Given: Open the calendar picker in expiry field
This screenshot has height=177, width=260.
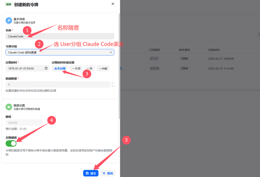Looking at the screenshot, I should 46,68.
